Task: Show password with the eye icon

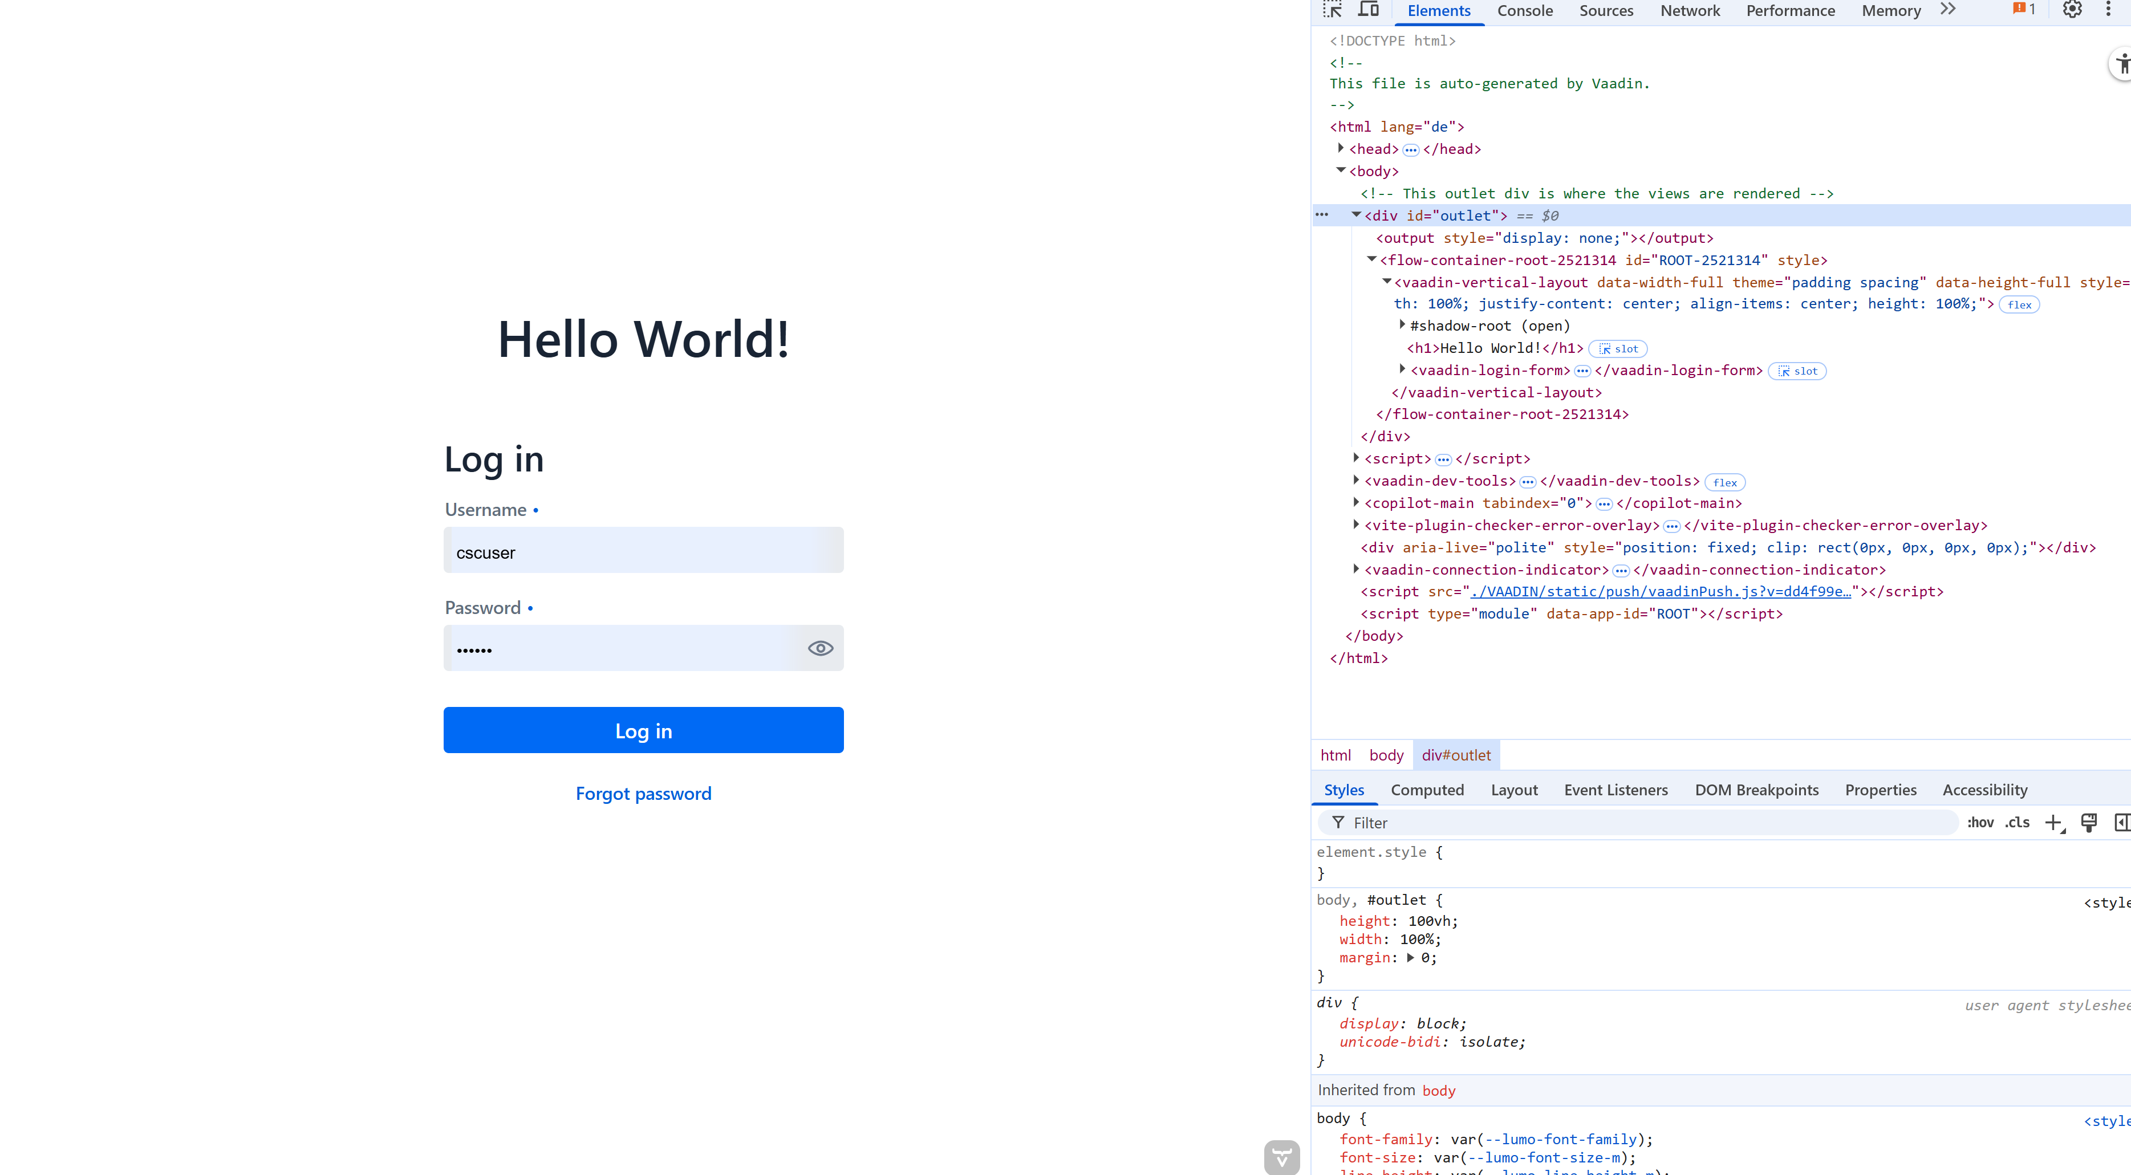Action: point(820,648)
